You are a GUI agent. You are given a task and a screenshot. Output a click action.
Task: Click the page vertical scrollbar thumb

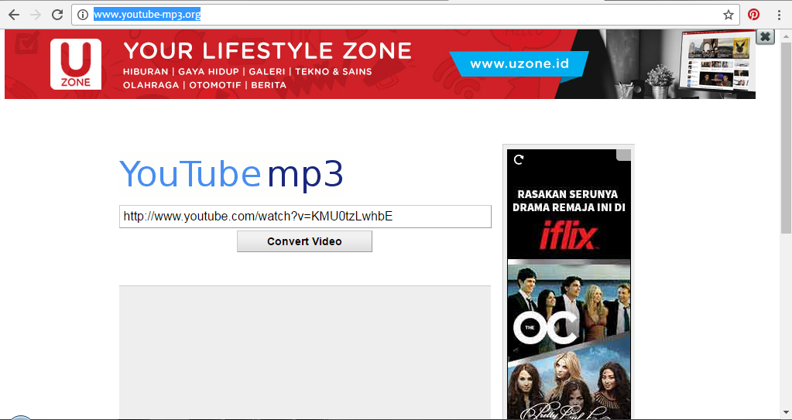(786, 136)
